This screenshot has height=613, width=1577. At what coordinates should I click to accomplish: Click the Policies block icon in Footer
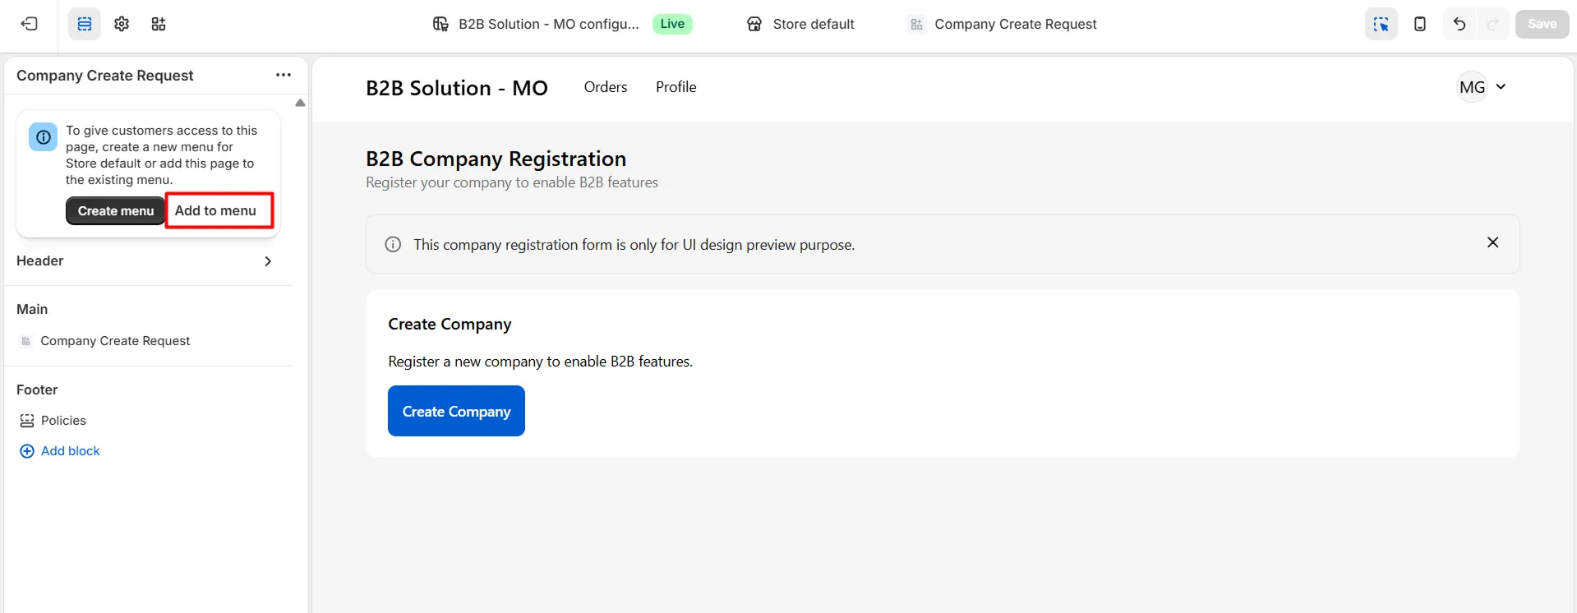coord(27,421)
